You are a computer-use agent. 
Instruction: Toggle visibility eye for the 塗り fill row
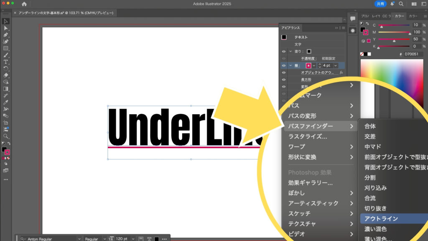(284, 51)
